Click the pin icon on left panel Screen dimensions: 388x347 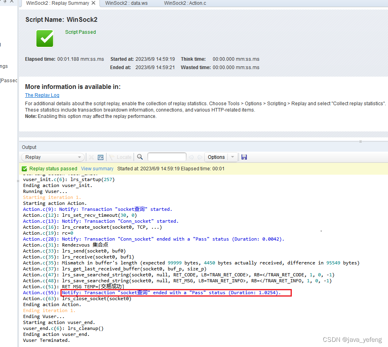pyautogui.click(x=5, y=1)
